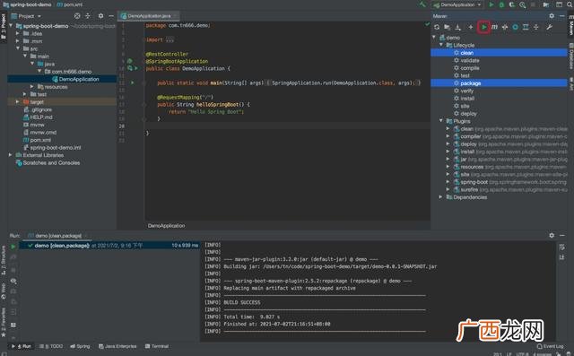
Task: Expand External Libraries node
Action: [x=10, y=155]
